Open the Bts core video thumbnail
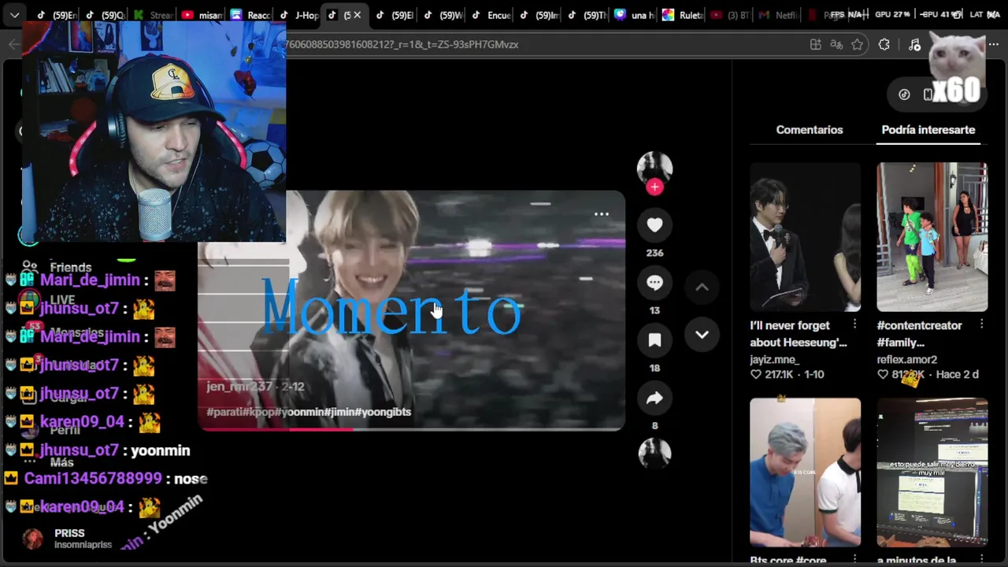The image size is (1008, 567). [805, 472]
